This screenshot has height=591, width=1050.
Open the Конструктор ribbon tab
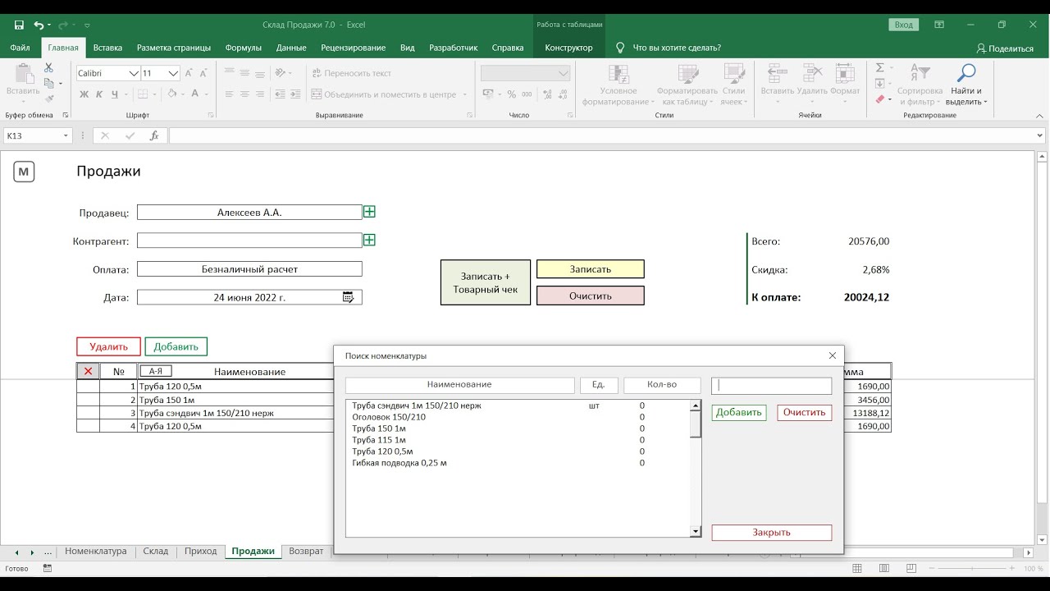click(568, 48)
